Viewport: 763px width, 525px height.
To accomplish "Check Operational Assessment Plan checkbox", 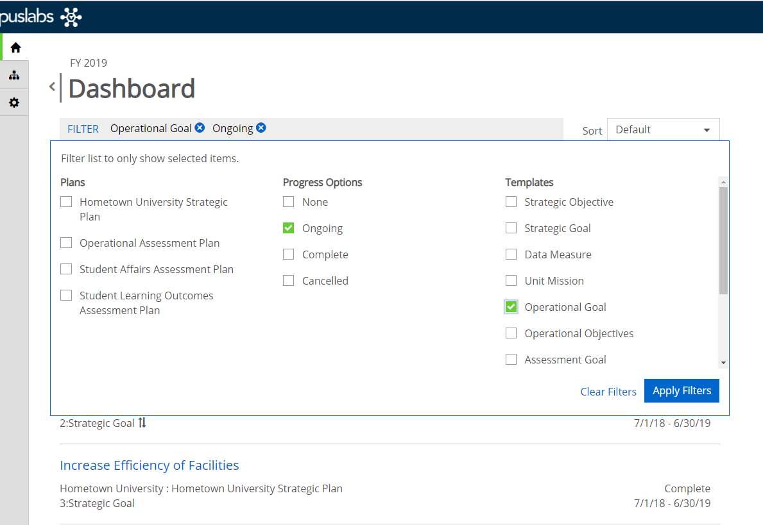I will point(66,242).
